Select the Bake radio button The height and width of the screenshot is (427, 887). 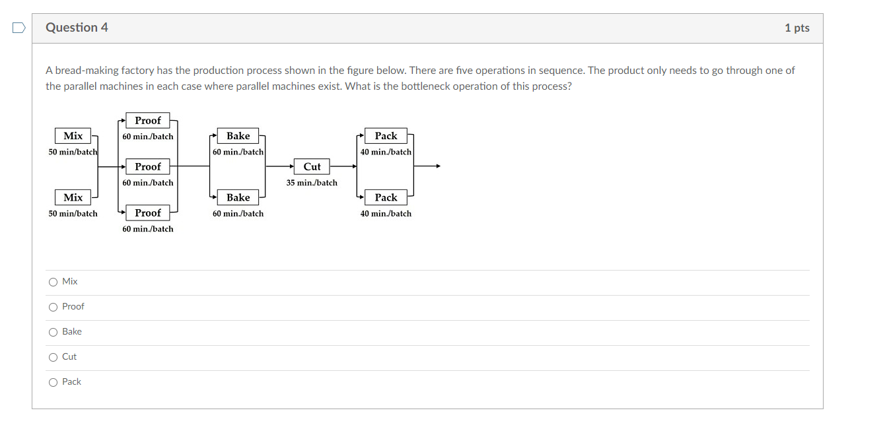tap(53, 331)
